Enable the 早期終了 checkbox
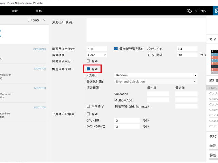This screenshot has width=218, height=163. click(88, 106)
